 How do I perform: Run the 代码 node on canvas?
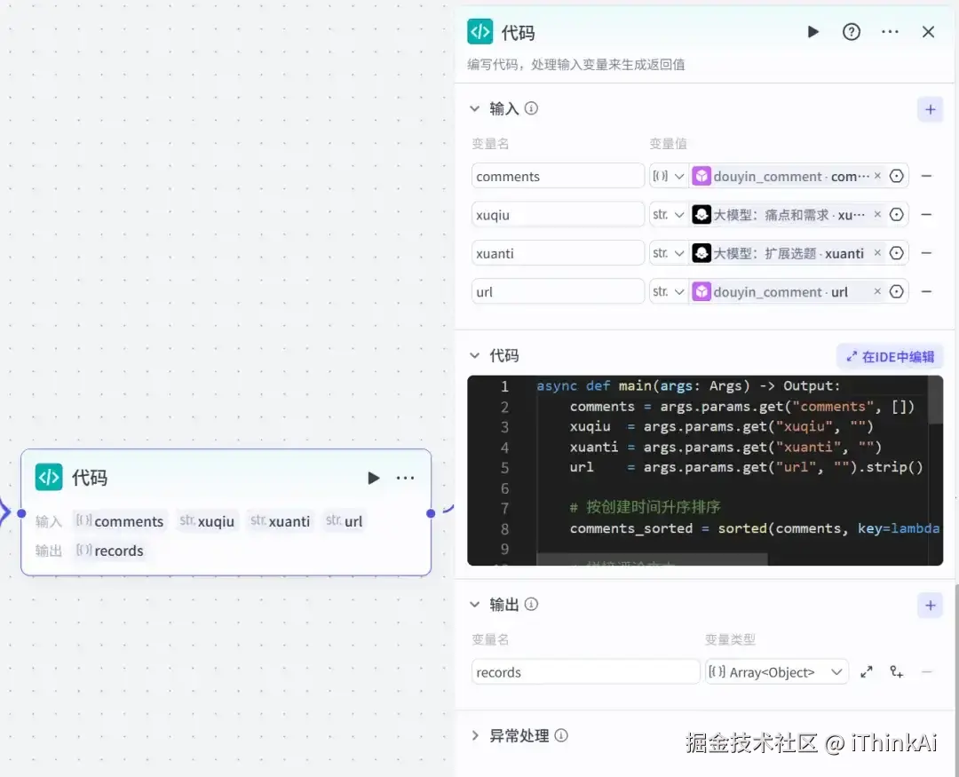[373, 478]
